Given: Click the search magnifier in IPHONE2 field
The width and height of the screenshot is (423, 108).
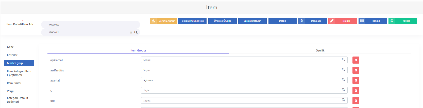Looking at the screenshot, I should [x=136, y=32].
